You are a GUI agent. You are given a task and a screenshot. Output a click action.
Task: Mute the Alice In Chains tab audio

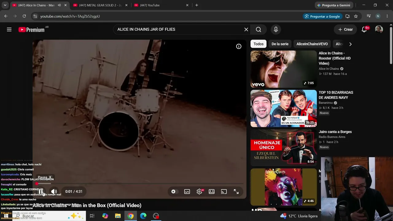pos(59,5)
